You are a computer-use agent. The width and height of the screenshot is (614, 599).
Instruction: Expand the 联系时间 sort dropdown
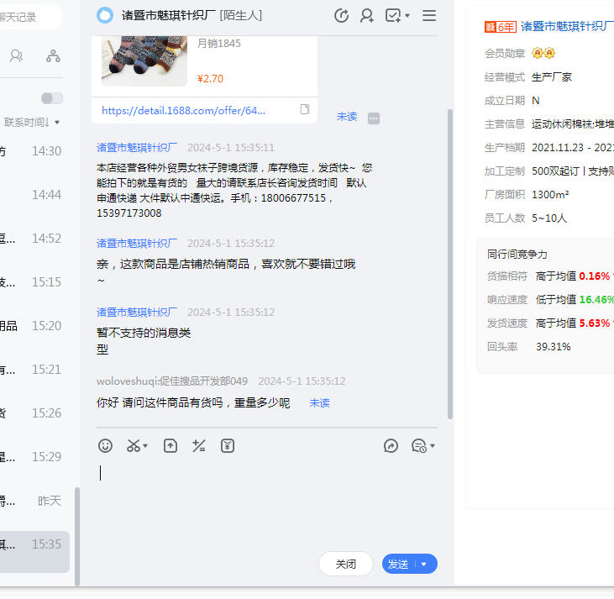point(57,123)
